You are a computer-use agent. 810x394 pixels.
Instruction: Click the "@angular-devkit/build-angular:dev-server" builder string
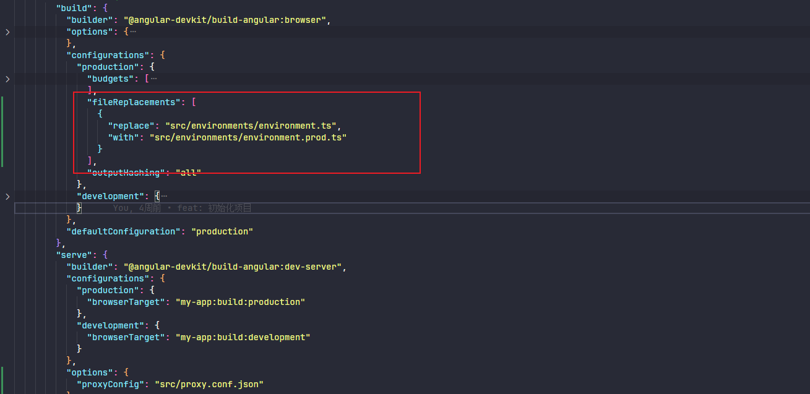[233, 267]
